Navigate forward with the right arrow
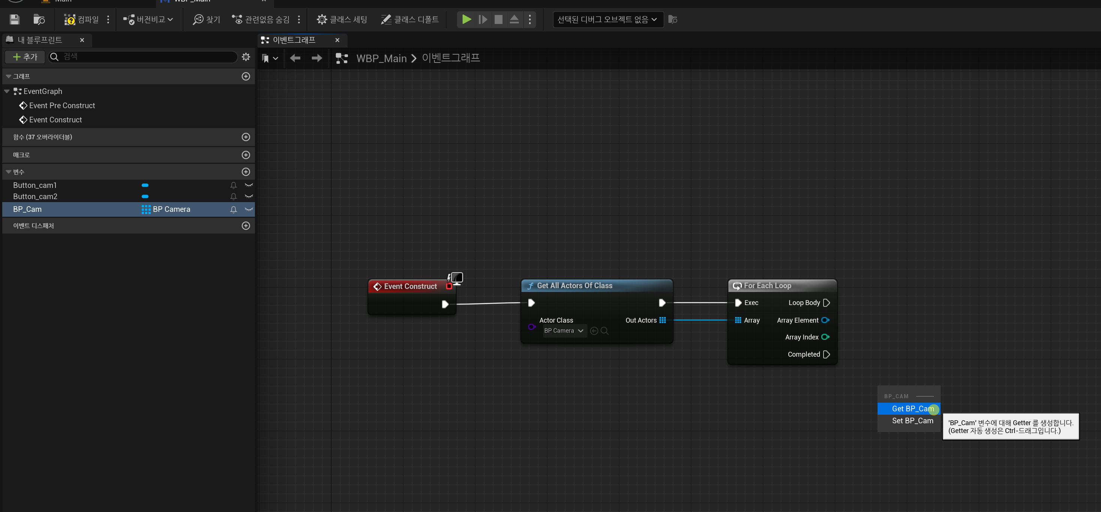The image size is (1101, 512). pos(317,58)
